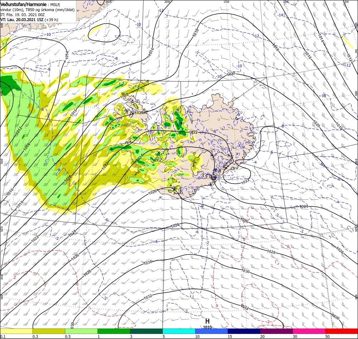This screenshot has width=358, height=339.
Task: Click the 'IT: Fös. 19. 03. 2021 00Z' line
Action: [22, 15]
